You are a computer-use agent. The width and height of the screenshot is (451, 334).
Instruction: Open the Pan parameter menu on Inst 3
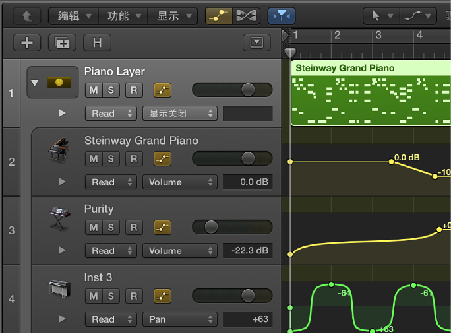(180, 319)
